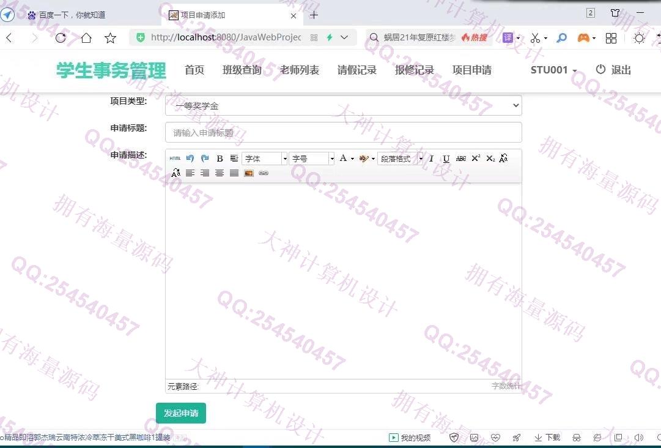The height and width of the screenshot is (448, 661).
Task: Insert hyperlink via editor toolbar
Action: (264, 173)
